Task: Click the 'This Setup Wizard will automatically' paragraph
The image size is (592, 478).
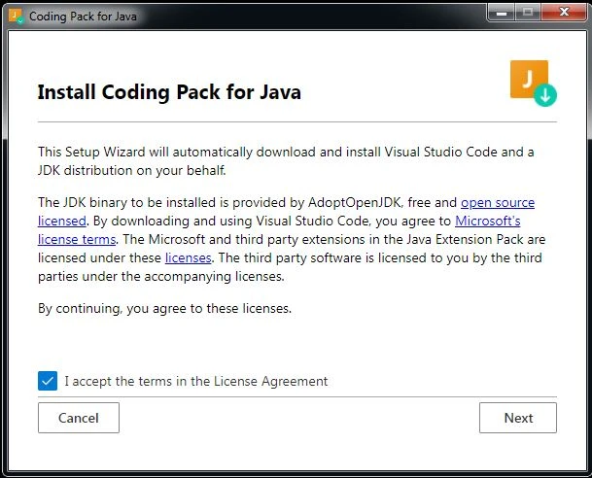Action: (x=286, y=161)
